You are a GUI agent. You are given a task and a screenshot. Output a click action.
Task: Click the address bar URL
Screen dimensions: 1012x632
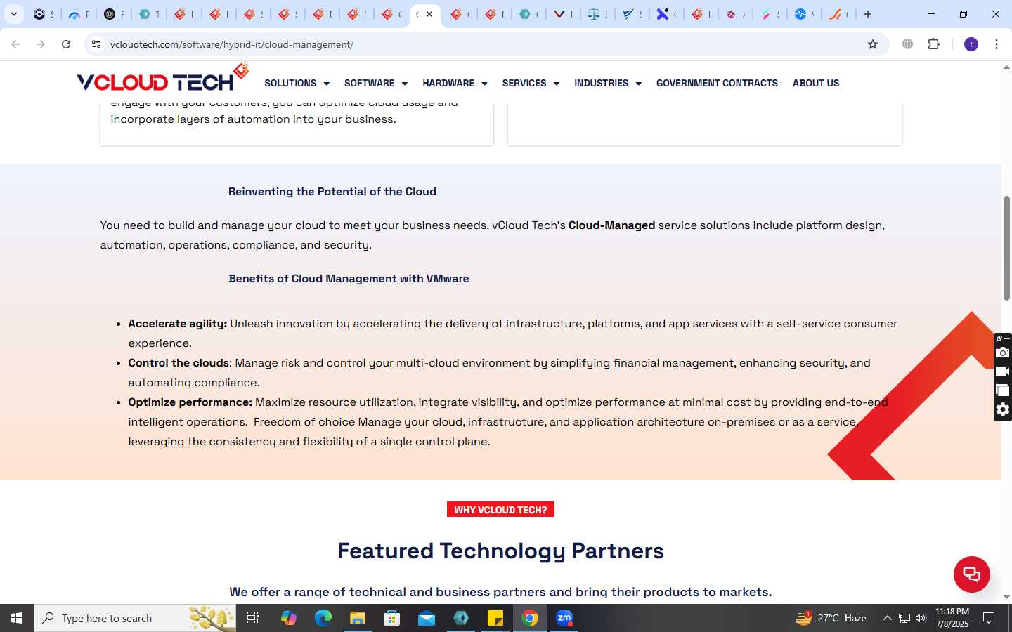click(x=232, y=44)
